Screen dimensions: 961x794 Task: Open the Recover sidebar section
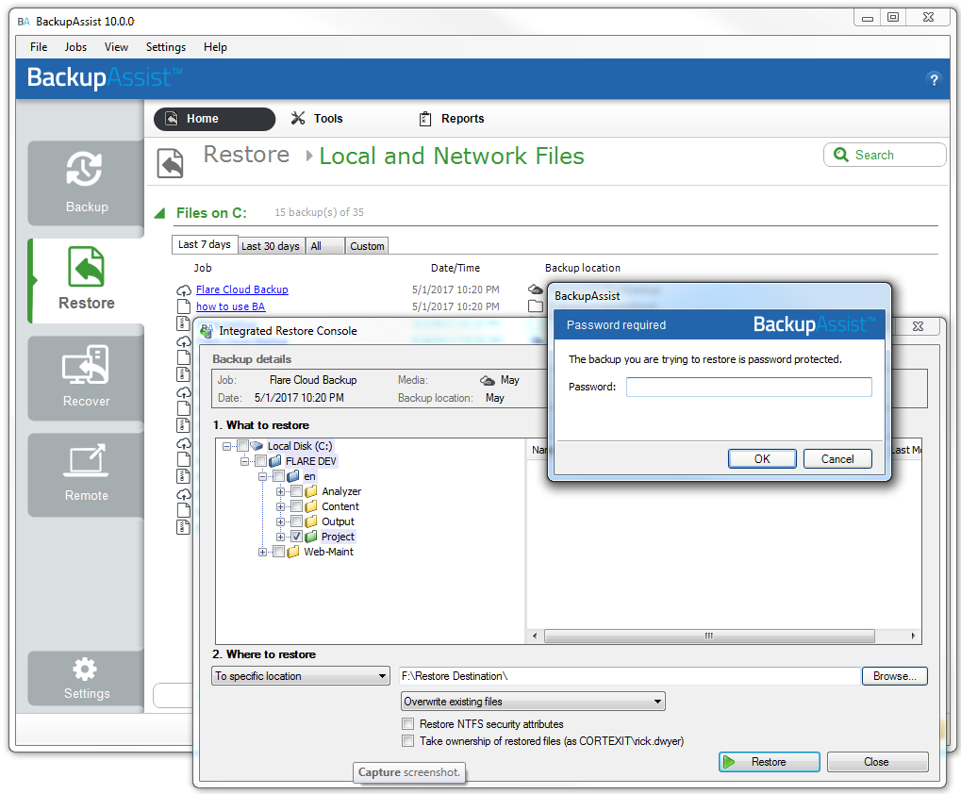86,377
